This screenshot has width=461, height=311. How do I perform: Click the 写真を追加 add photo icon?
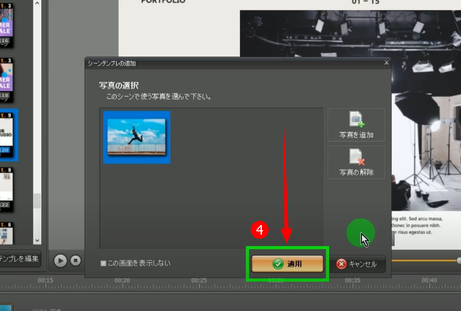point(356,119)
